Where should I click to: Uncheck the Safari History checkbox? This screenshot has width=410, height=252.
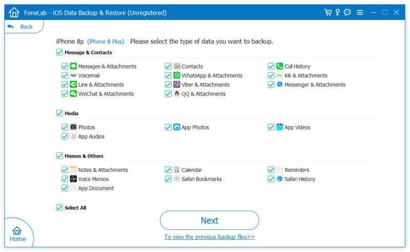point(271,179)
